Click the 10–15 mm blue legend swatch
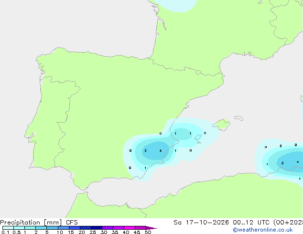This screenshot has width=303, height=234. 64,228
